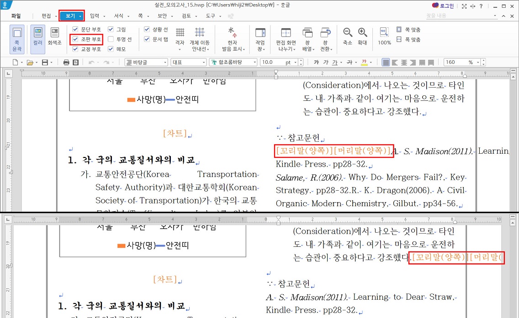Apply italic with the slanted 가 icon
This screenshot has height=318, width=519.
coord(326,62)
